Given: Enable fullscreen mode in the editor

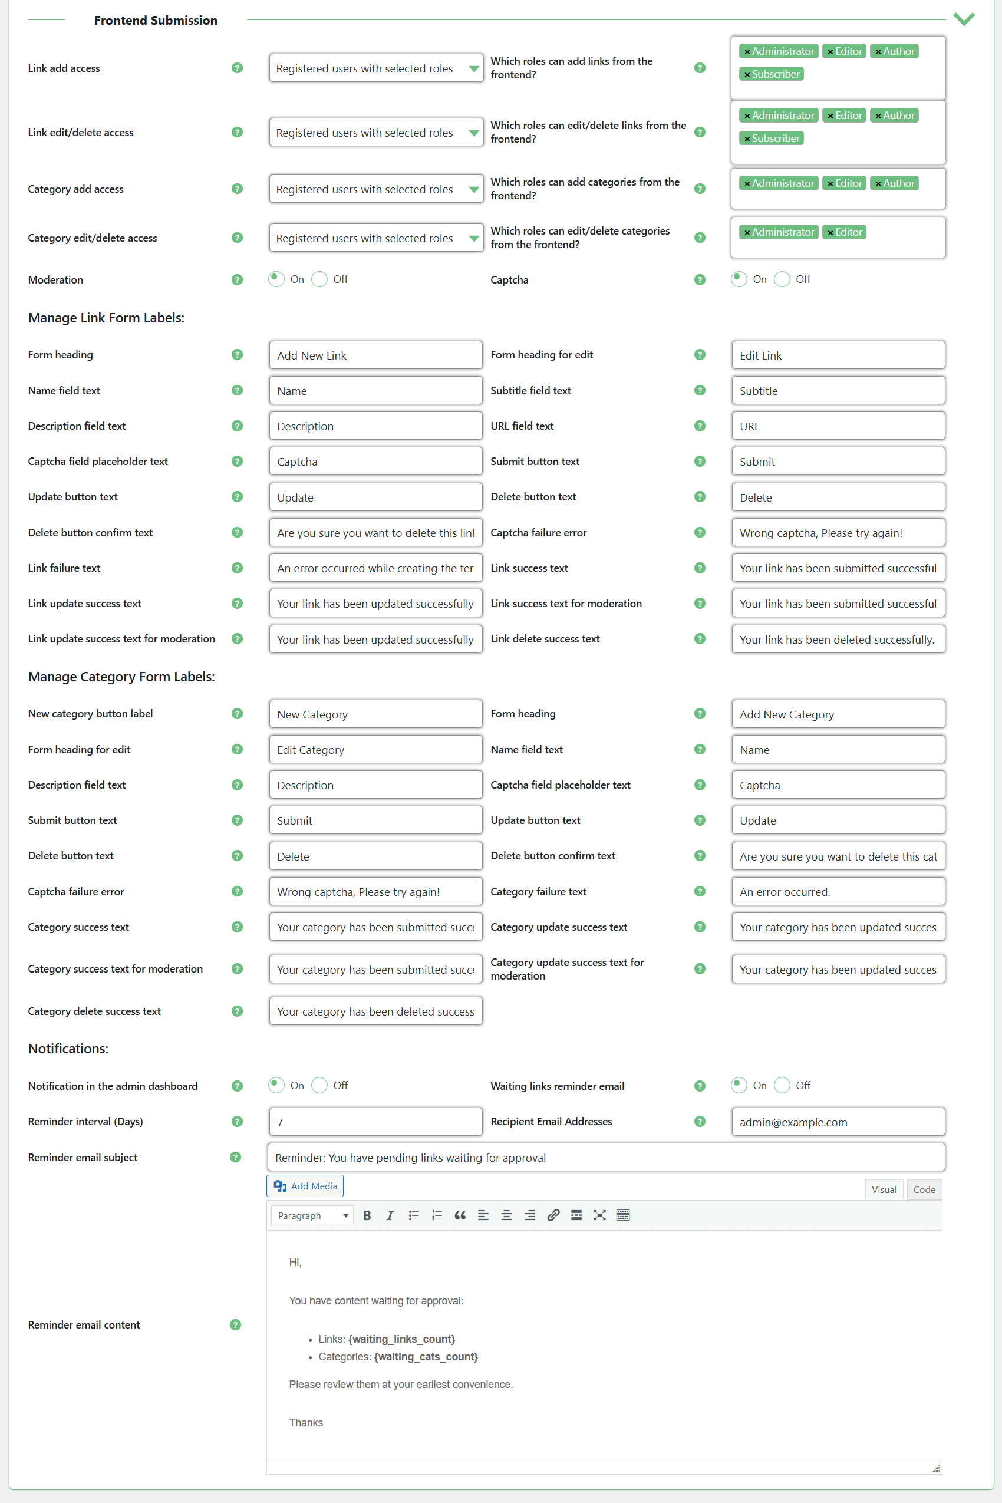Looking at the screenshot, I should (x=599, y=1215).
